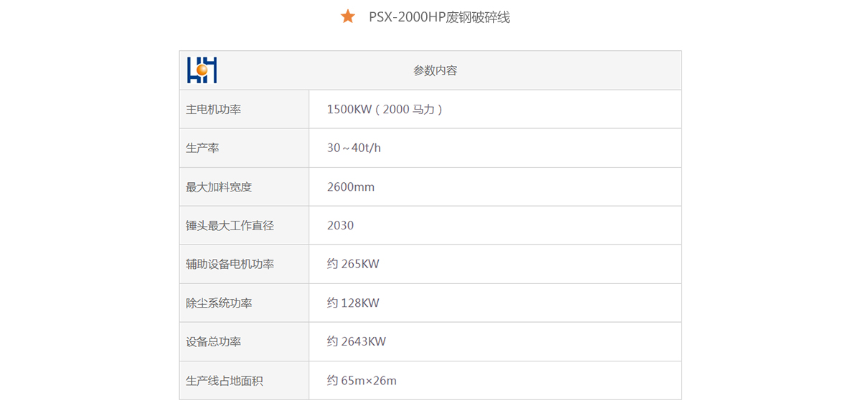The image size is (861, 403).
Task: Select the 2030 value cell
Action: tap(340, 226)
